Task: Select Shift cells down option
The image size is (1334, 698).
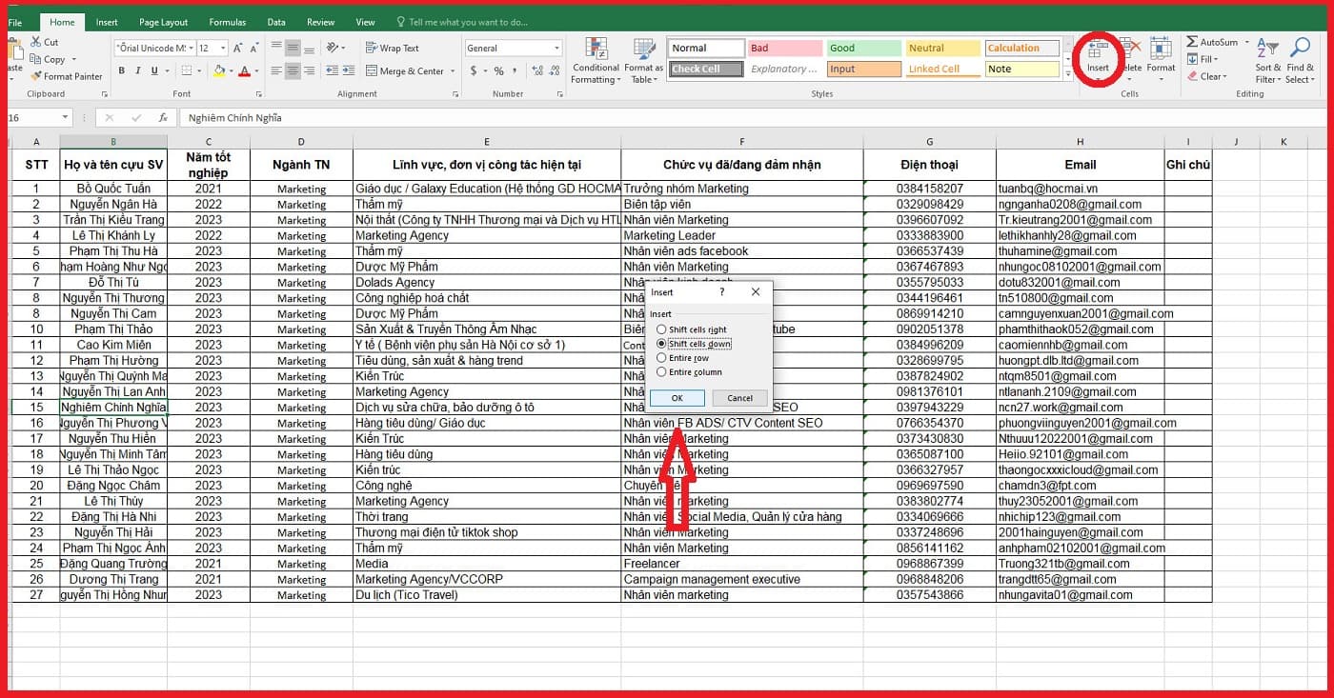Action: click(694, 344)
